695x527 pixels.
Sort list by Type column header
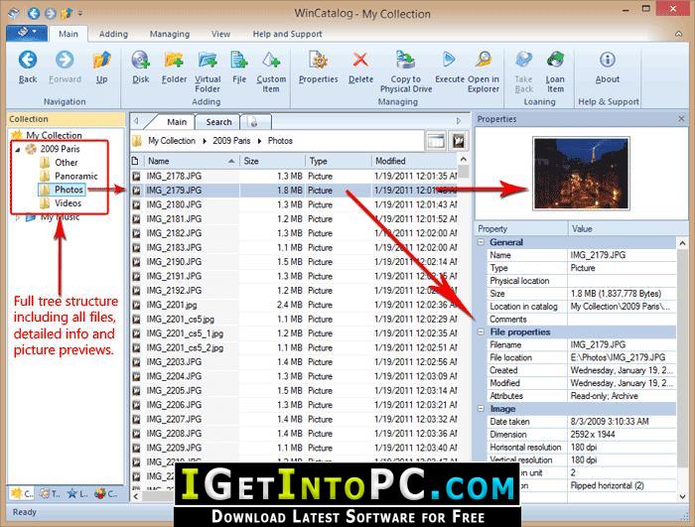coord(338,161)
